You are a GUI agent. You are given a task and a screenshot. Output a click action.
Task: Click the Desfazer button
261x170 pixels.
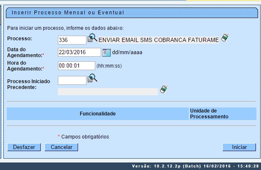pyautogui.click(x=24, y=147)
